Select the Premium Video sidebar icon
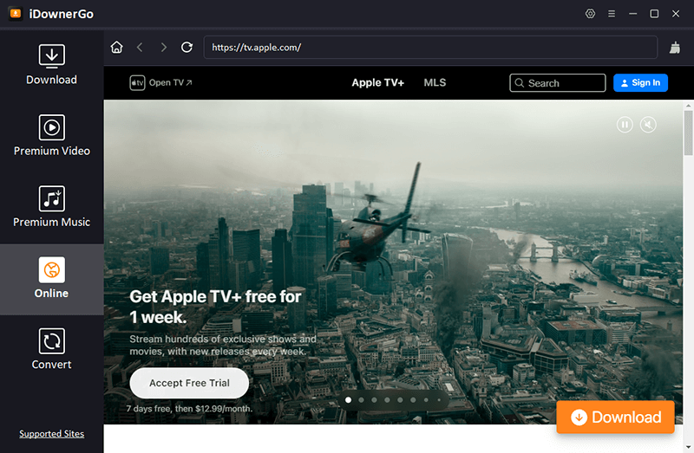Screen dimensions: 694x453 [x=51, y=136]
